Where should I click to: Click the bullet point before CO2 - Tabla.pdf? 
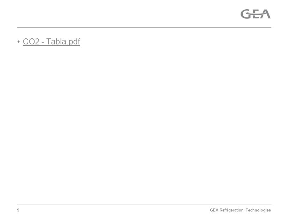point(19,42)
